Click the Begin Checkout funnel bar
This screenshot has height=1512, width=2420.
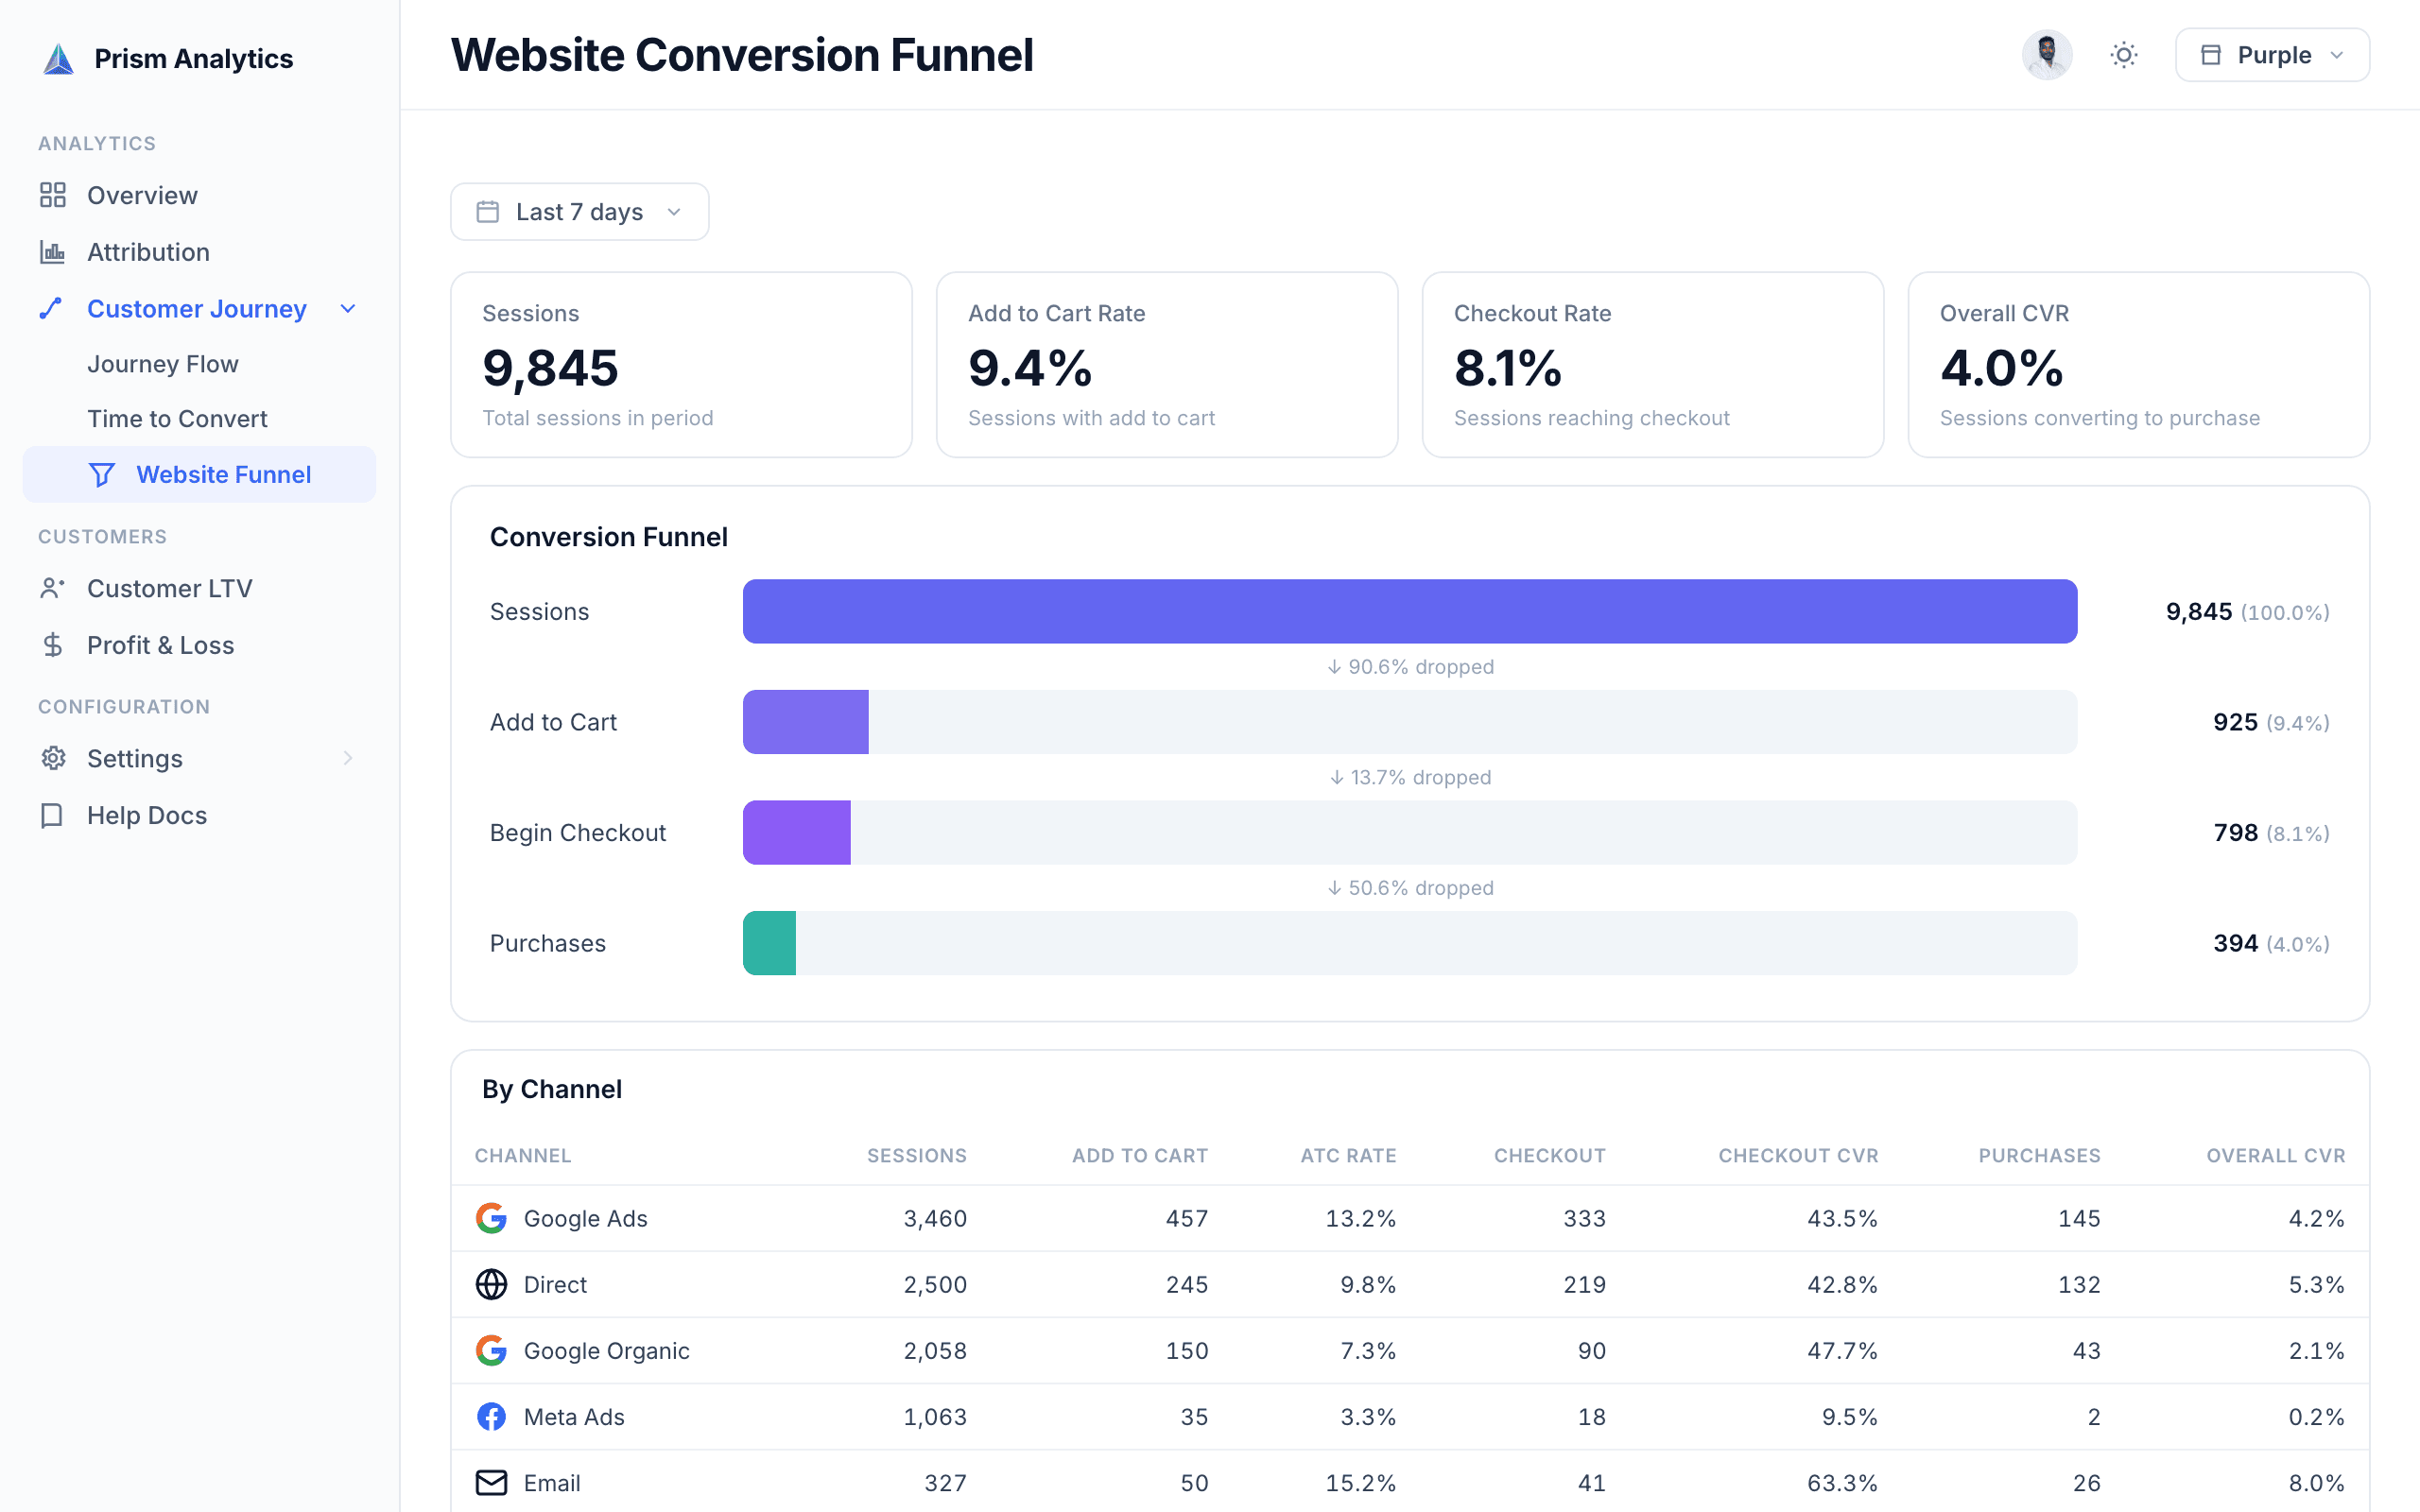pyautogui.click(x=796, y=832)
